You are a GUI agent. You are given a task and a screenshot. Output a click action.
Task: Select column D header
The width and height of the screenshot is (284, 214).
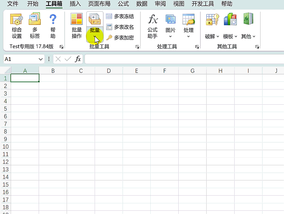[109, 71]
